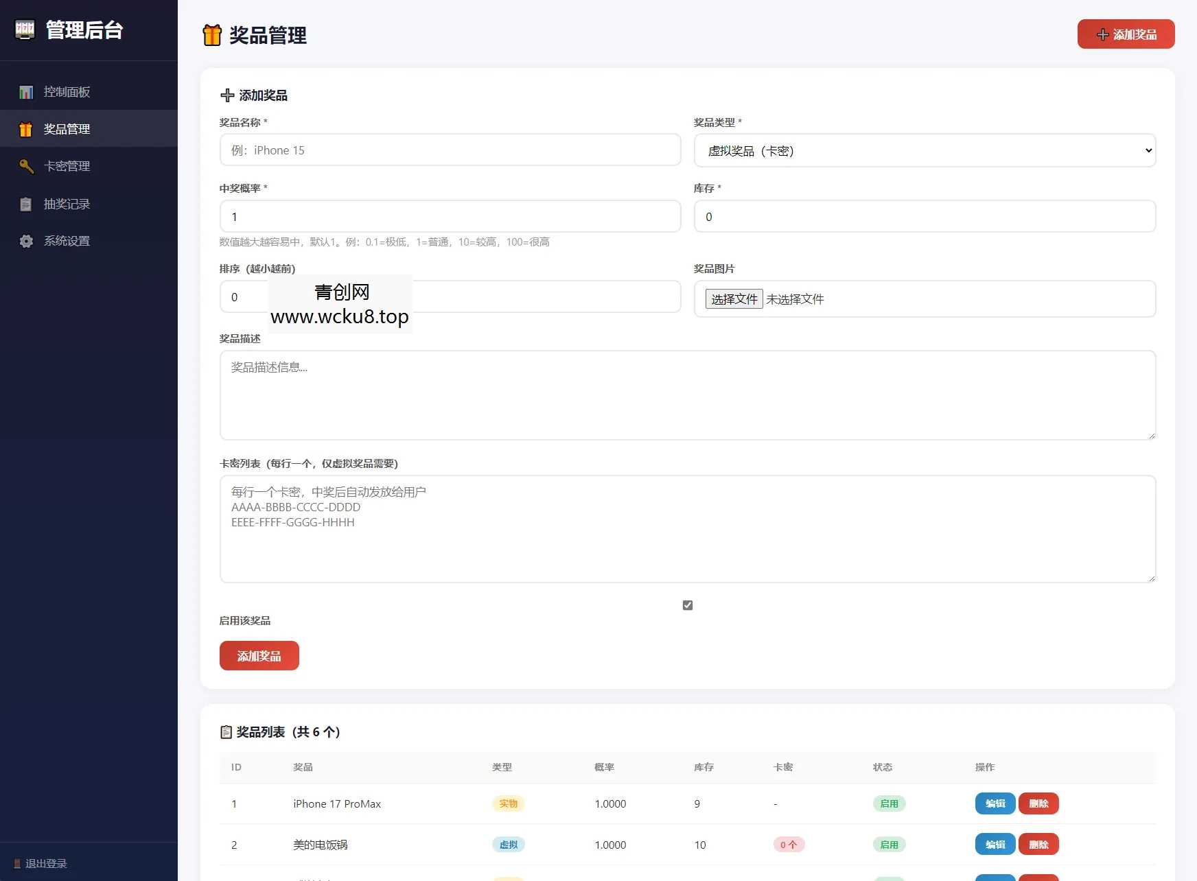Click the key icon for 卡密管理
1197x881 pixels.
click(26, 167)
